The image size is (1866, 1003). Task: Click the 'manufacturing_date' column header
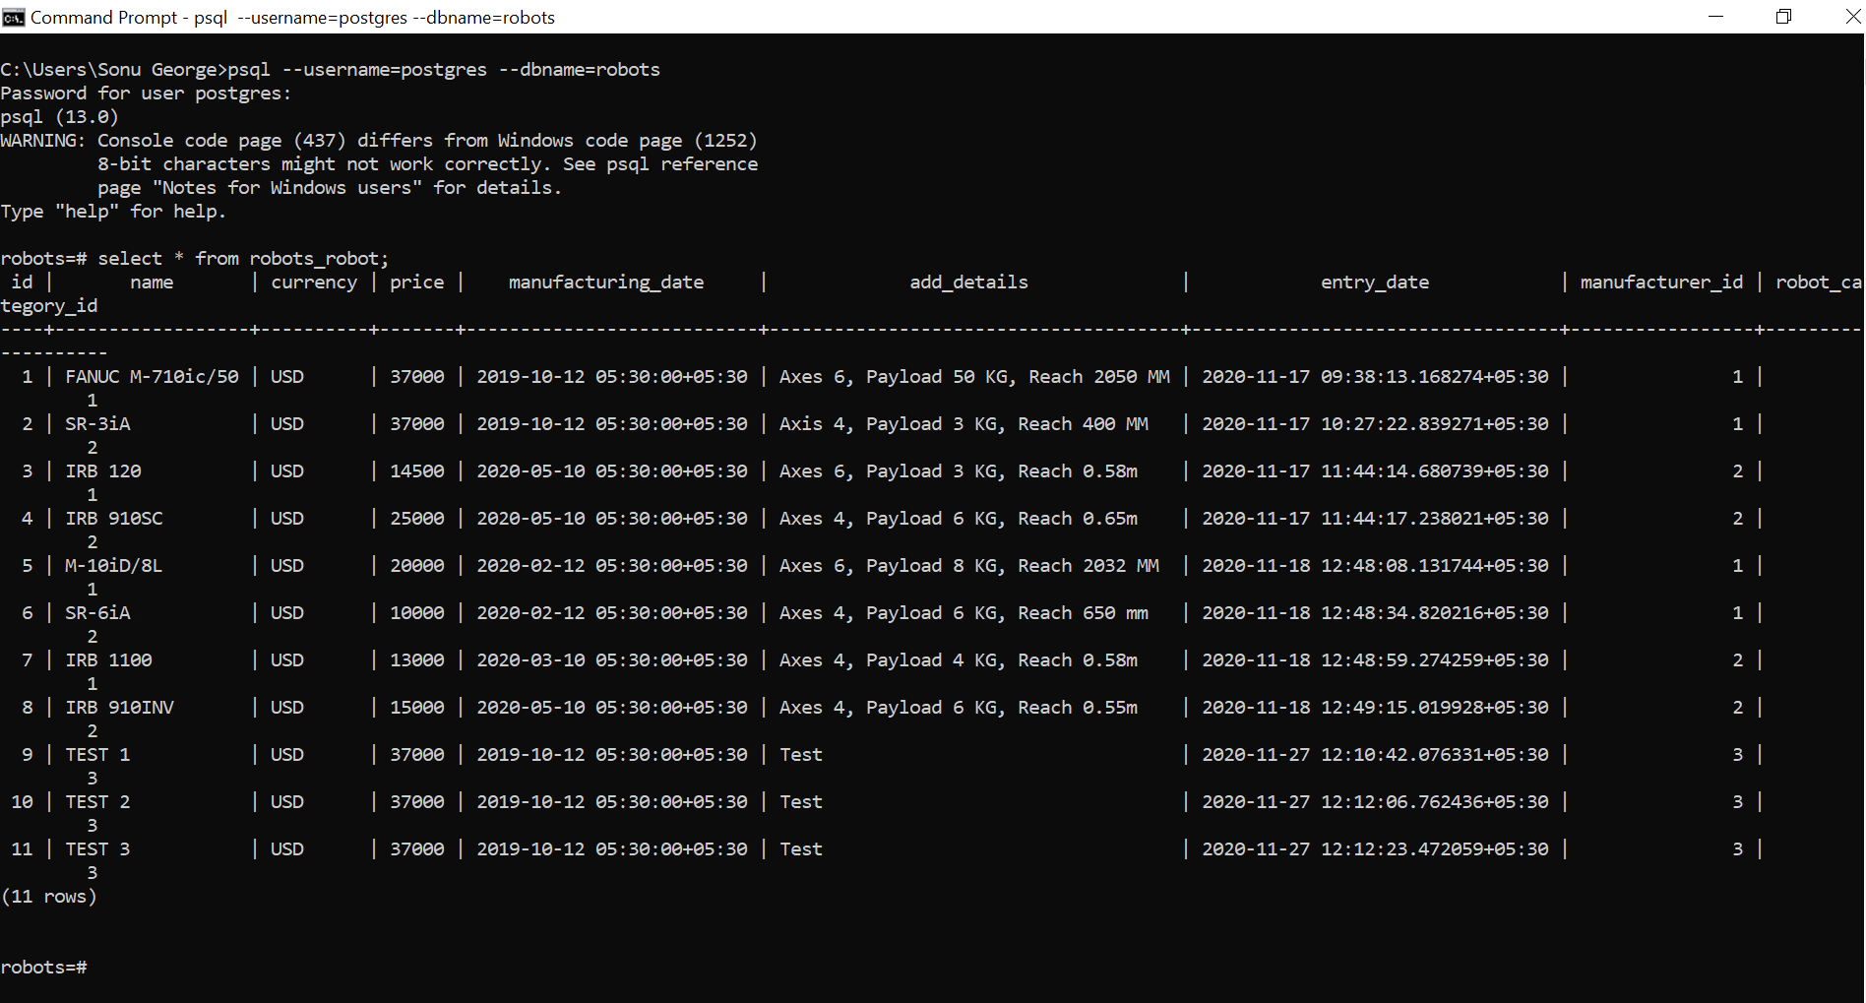coord(606,282)
